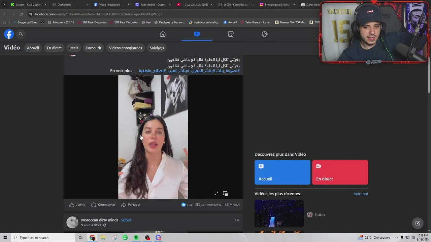Click the new message compose icon
The image size is (431, 242).
418,223
